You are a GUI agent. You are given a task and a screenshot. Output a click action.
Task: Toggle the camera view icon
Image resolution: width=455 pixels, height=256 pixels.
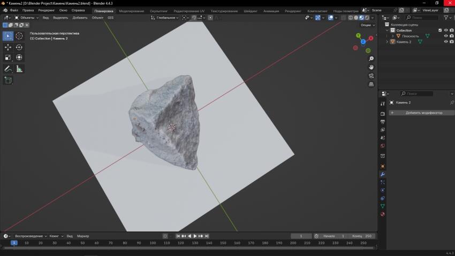click(371, 76)
